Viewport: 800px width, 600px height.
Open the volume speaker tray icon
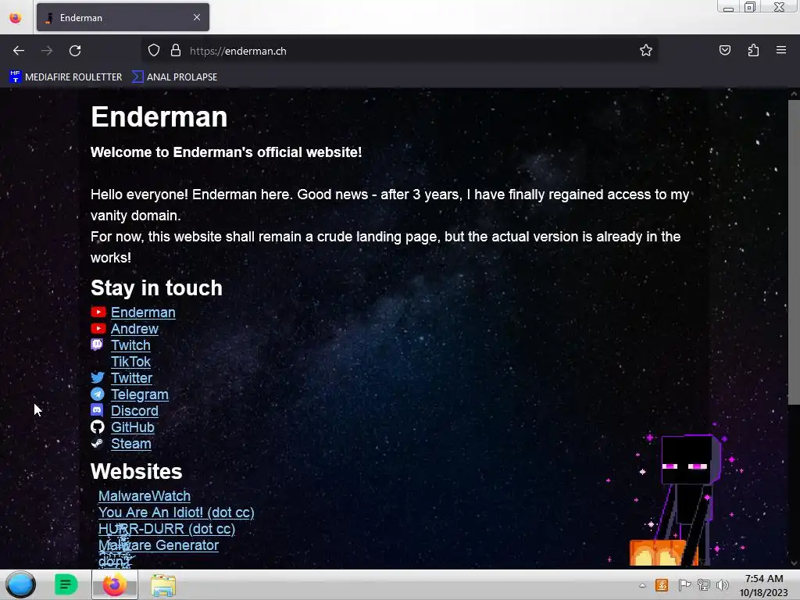click(x=722, y=585)
